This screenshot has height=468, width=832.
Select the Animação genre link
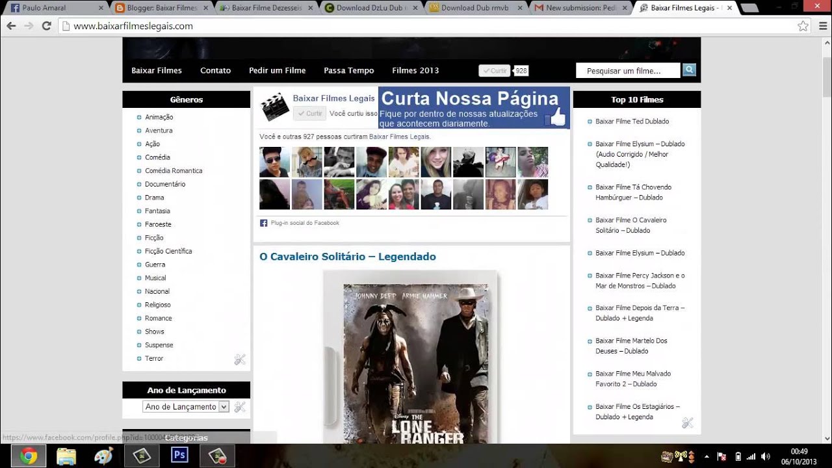tap(159, 117)
